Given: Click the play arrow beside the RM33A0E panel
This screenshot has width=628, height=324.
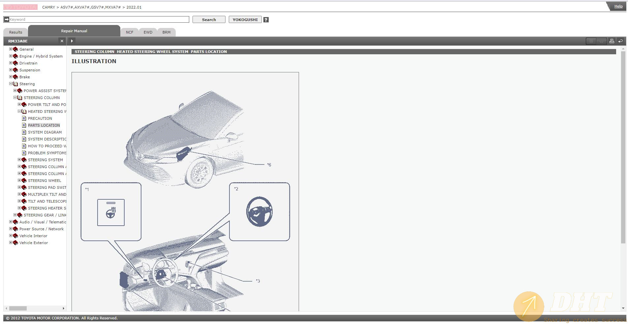Looking at the screenshot, I should click(72, 41).
